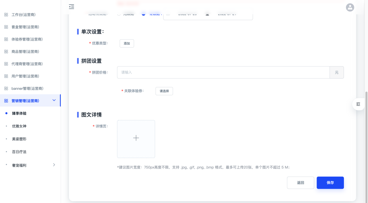Go to the 优雅女神 submenu item
The image size is (368, 203).
19,126
